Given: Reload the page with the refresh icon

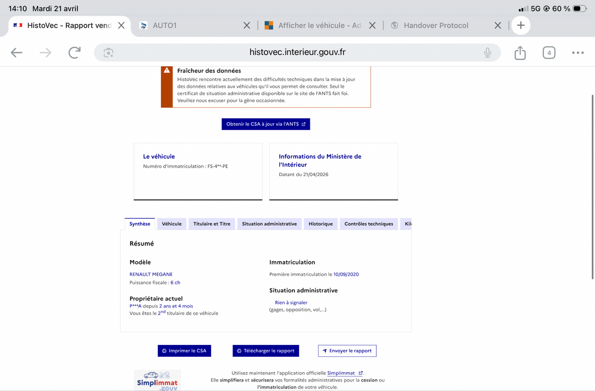Looking at the screenshot, I should (74, 53).
